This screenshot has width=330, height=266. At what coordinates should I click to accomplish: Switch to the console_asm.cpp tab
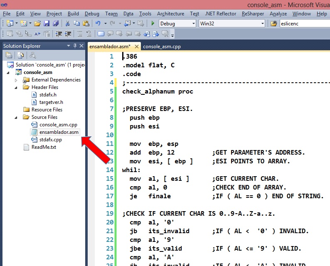click(x=162, y=47)
